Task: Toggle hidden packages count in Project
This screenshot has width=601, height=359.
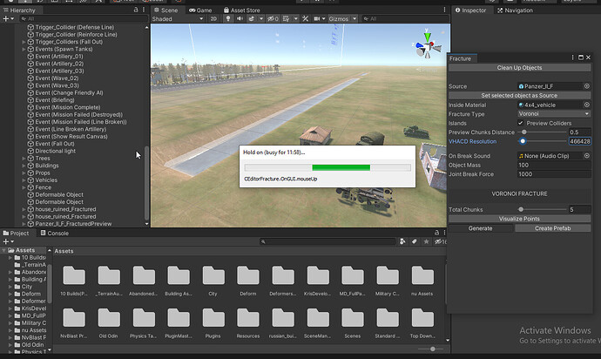Action: [x=441, y=241]
